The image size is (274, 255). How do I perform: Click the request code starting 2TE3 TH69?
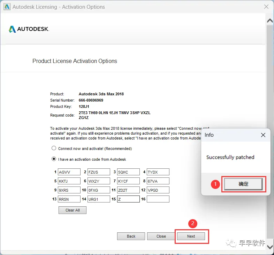[x=114, y=115]
